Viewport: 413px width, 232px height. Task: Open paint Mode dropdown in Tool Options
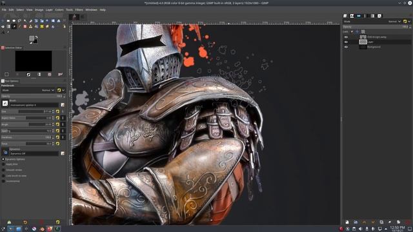click(x=28, y=90)
